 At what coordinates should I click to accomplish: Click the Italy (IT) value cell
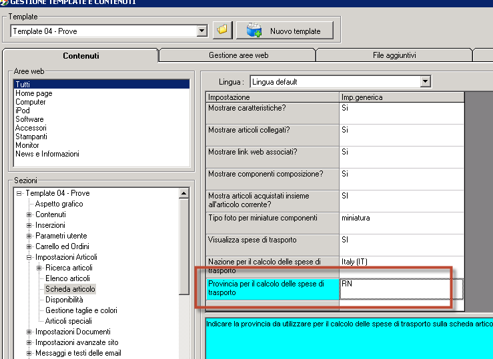coord(402,266)
